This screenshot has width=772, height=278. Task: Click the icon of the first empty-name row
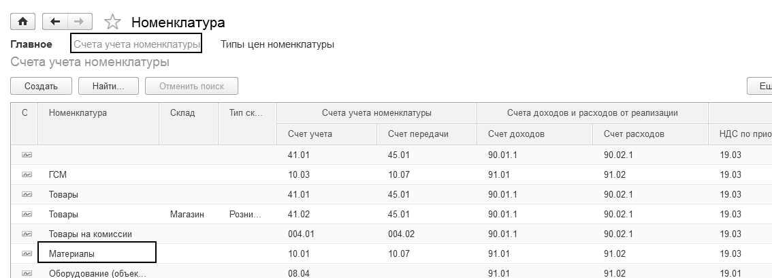[x=27, y=155]
